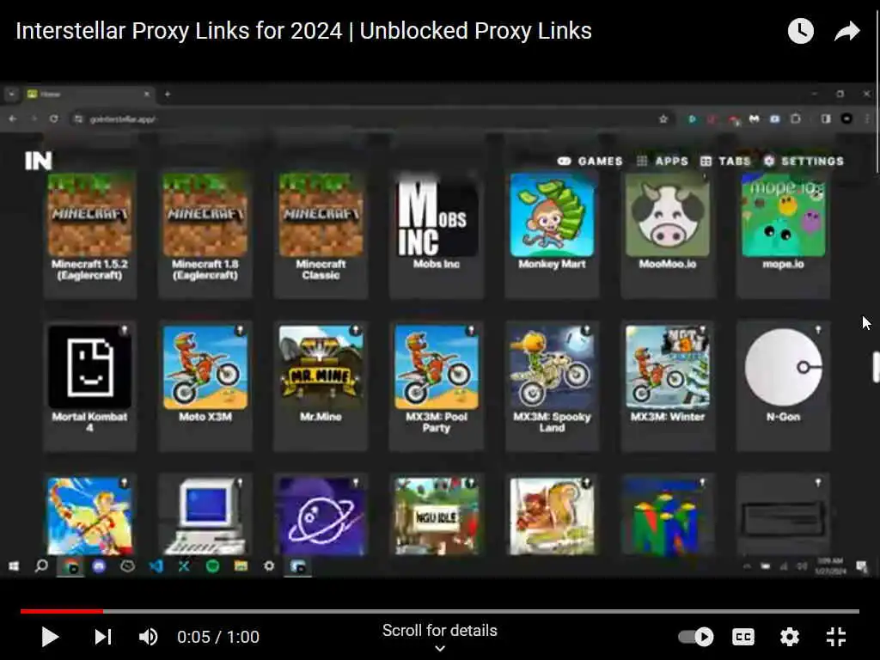Open the Mr.Mine game
This screenshot has width=880, height=660.
[321, 386]
